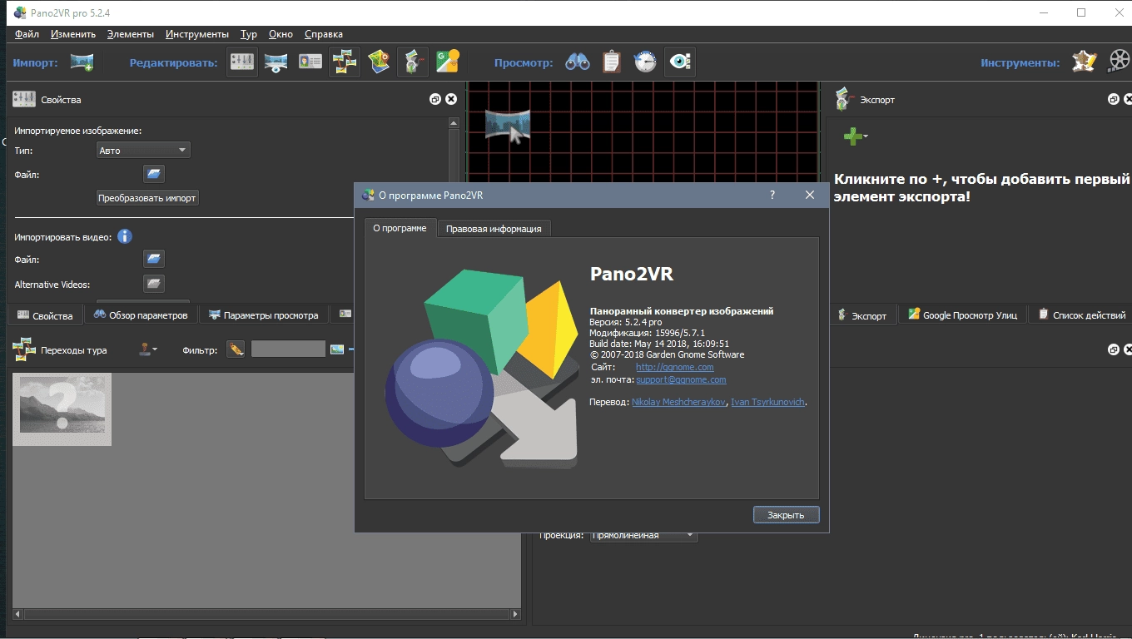Close the Properties panel with X icon
Screen dimensions: 1132x639
(x=451, y=99)
